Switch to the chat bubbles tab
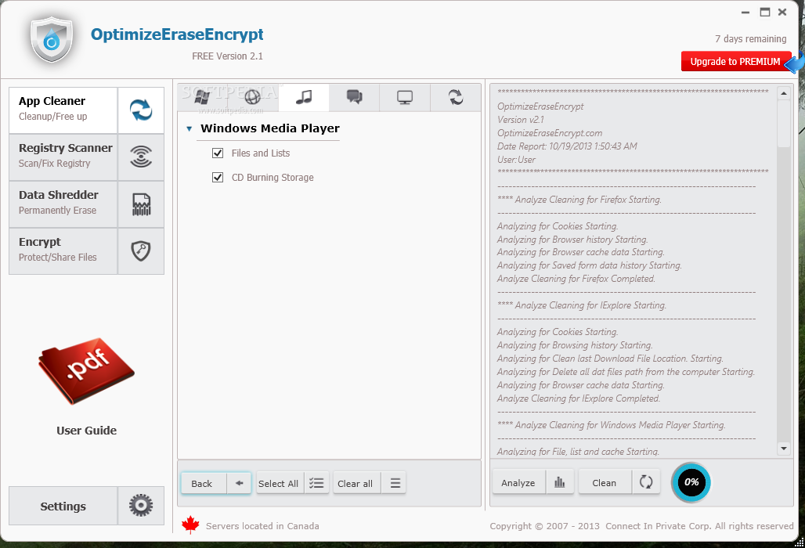The width and height of the screenshot is (805, 548). coord(354,98)
